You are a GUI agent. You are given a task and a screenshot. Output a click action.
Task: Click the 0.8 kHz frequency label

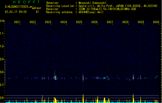2,72
